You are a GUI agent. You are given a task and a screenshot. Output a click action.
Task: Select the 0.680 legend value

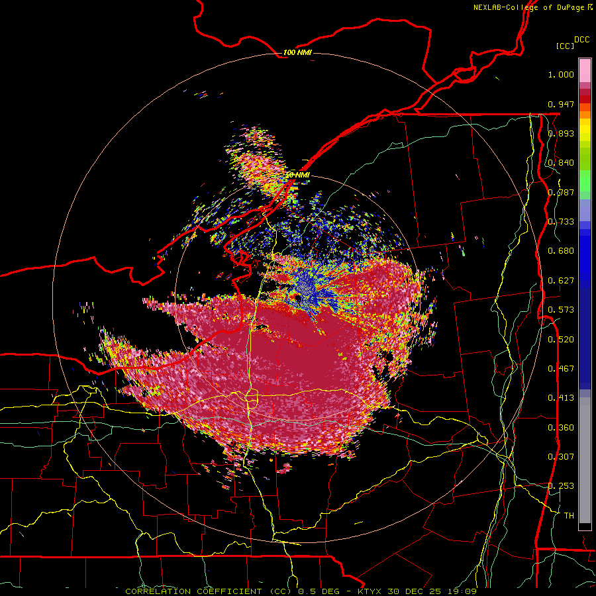[x=561, y=251]
